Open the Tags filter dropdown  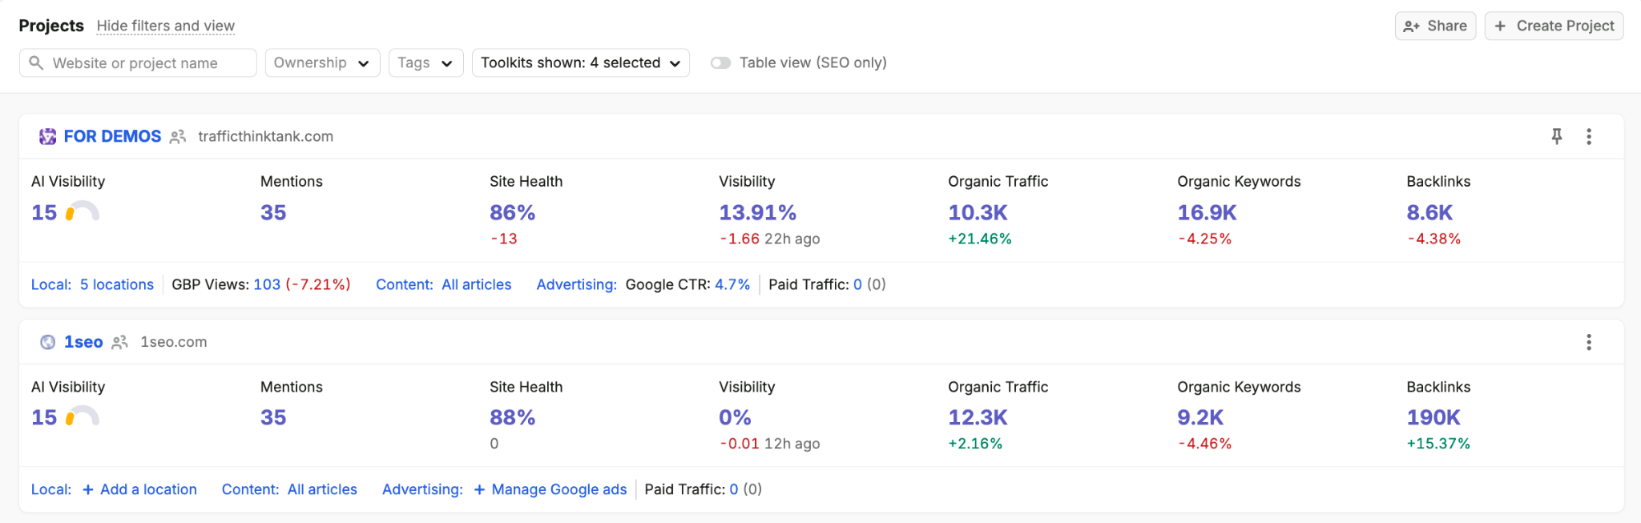pyautogui.click(x=425, y=62)
